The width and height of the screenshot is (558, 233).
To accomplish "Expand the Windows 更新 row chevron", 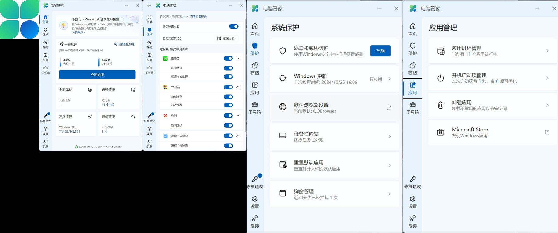I will tap(390, 79).
